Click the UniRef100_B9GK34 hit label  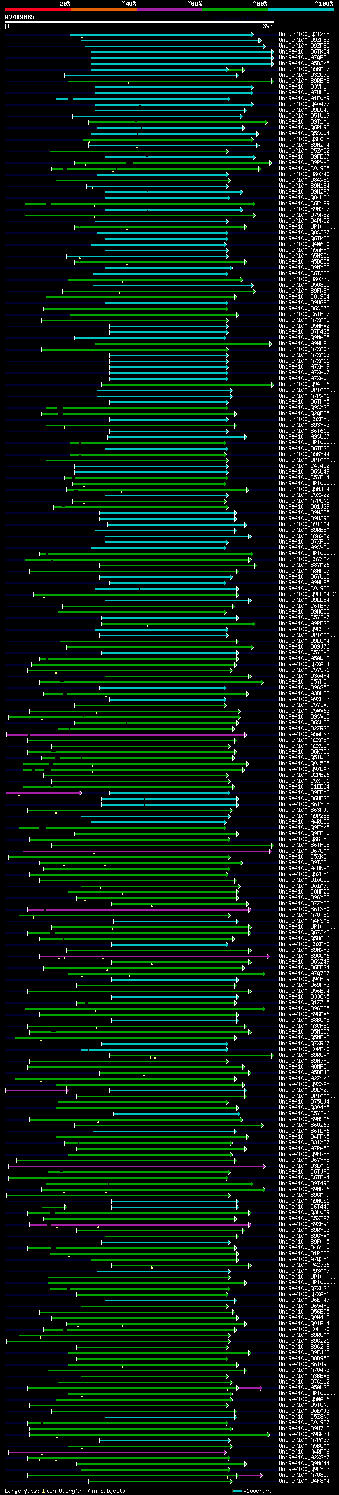point(304,1434)
